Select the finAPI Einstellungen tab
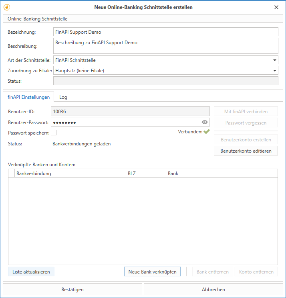The image size is (286, 298). click(x=28, y=97)
